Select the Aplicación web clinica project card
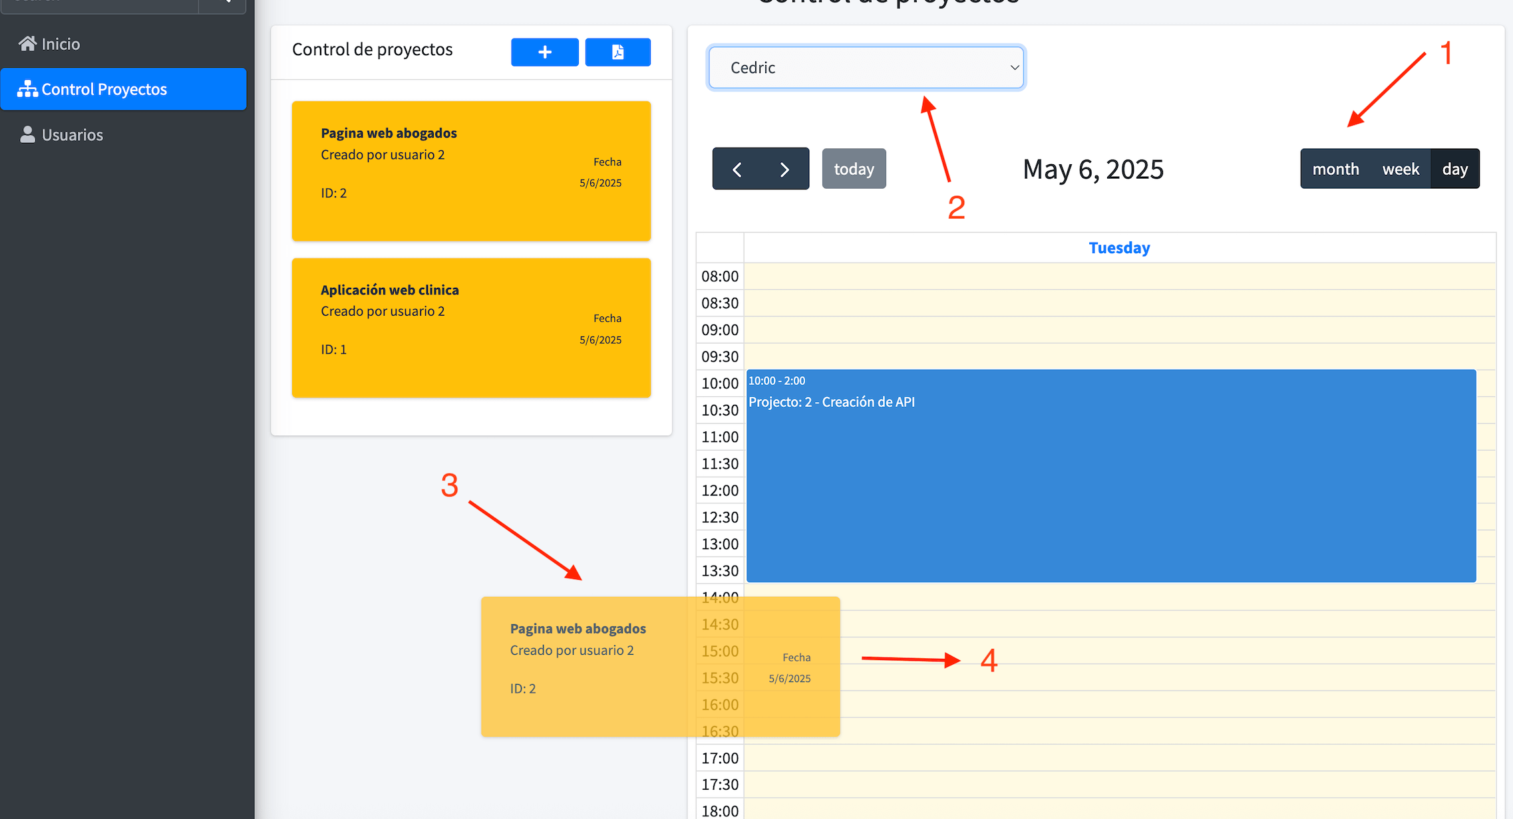This screenshot has width=1513, height=819. click(x=471, y=328)
